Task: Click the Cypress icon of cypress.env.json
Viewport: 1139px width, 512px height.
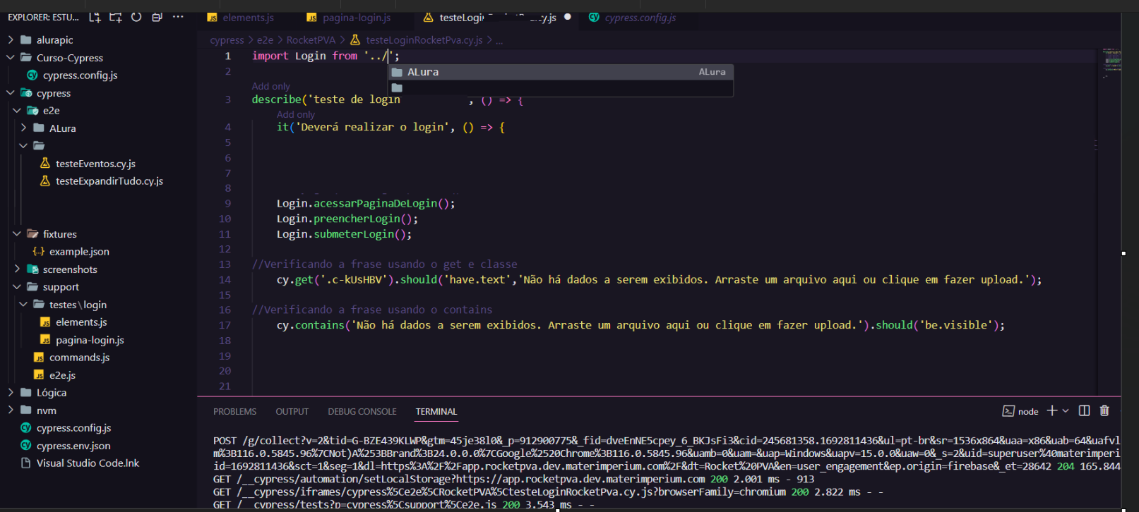Action: (26, 445)
